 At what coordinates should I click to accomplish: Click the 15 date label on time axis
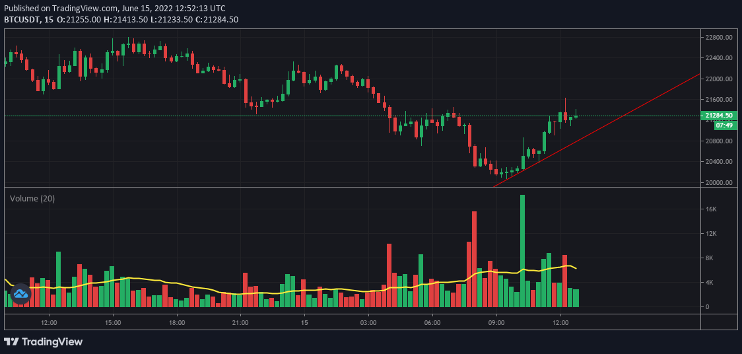click(304, 323)
